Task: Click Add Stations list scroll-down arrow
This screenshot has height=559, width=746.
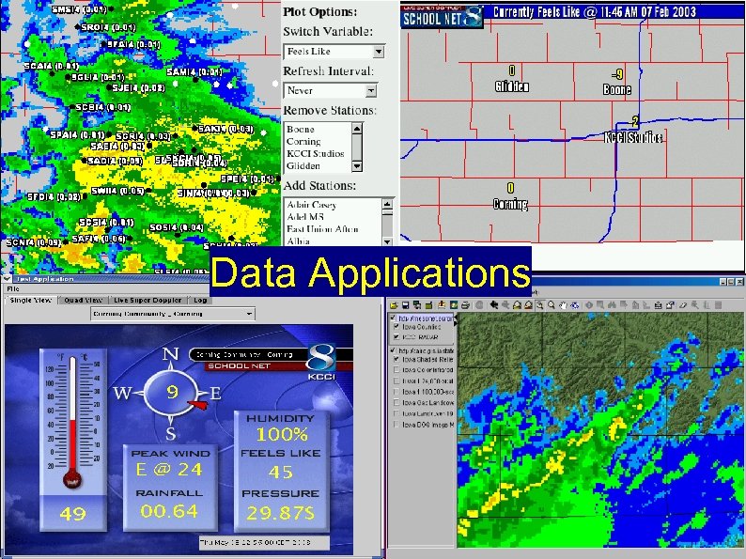Action: click(387, 241)
